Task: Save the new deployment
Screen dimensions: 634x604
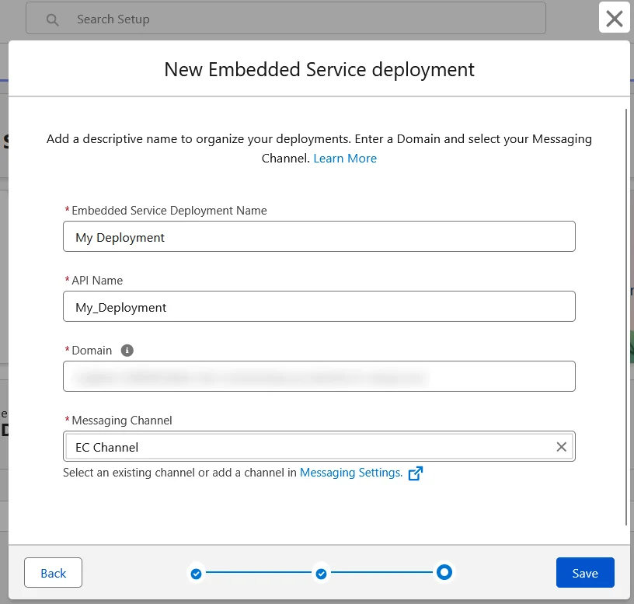Action: (x=584, y=573)
